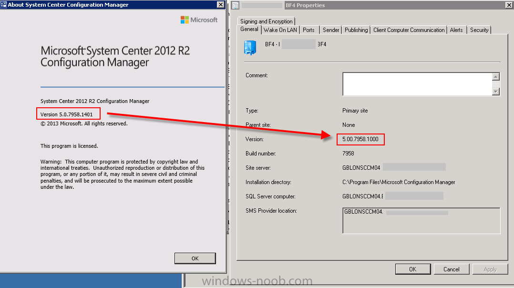Screen dimensions: 514x288
Task: Click the Apply button in BF4 Properties
Action: coord(490,269)
